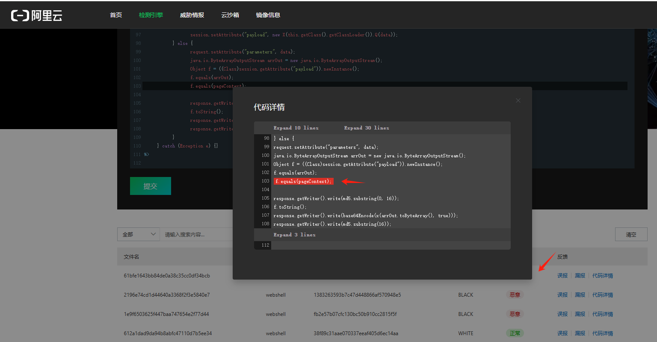Open 代码详情 for file 612a1dad9da94b8abfc47110d7b5ee34
The width and height of the screenshot is (657, 342).
coord(603,333)
